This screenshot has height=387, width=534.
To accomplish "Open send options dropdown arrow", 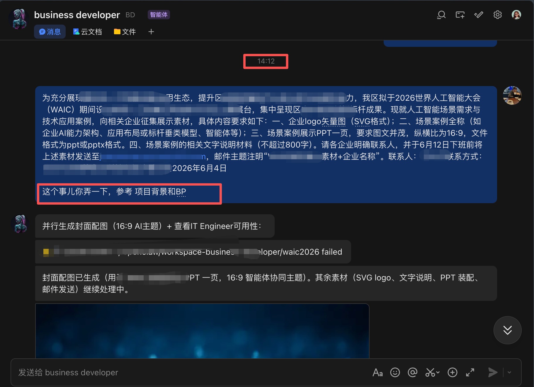I will coord(509,372).
